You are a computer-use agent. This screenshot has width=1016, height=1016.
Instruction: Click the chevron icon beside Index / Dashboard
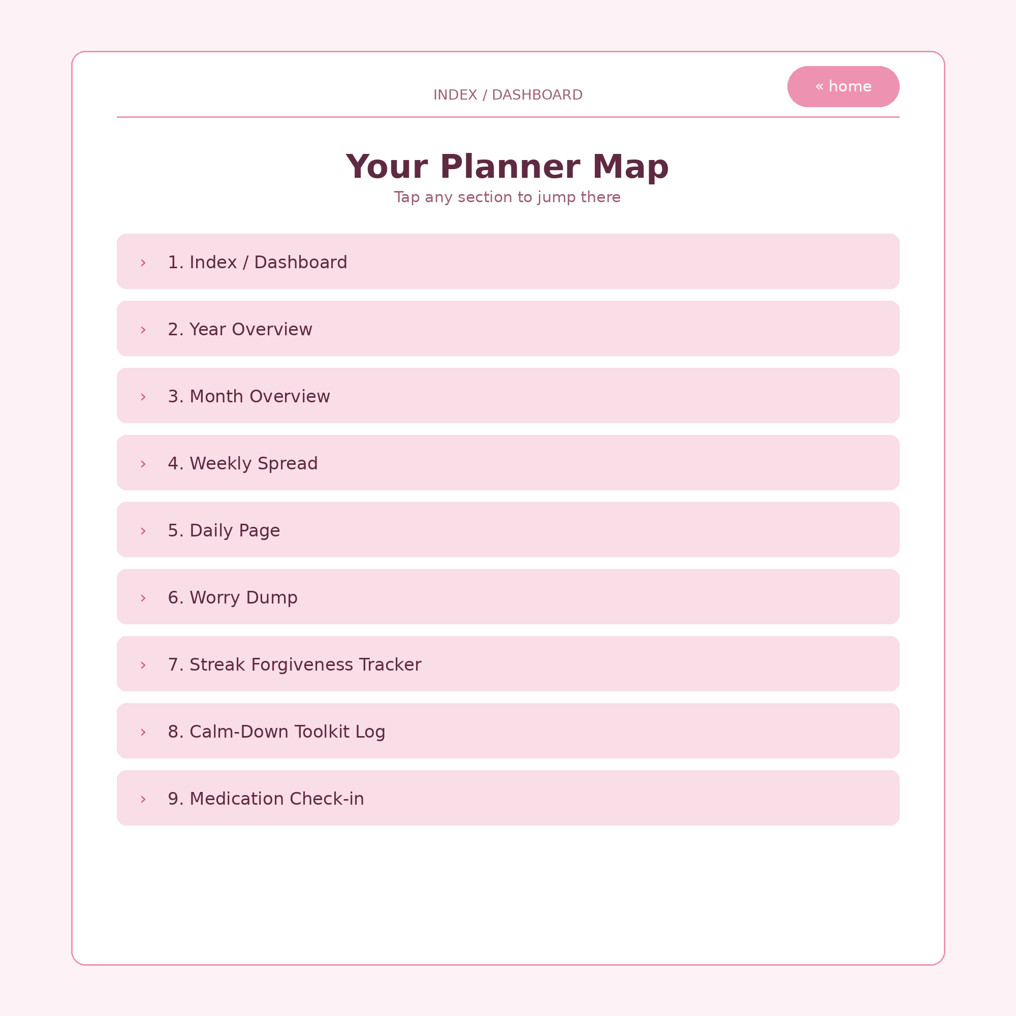(x=143, y=263)
